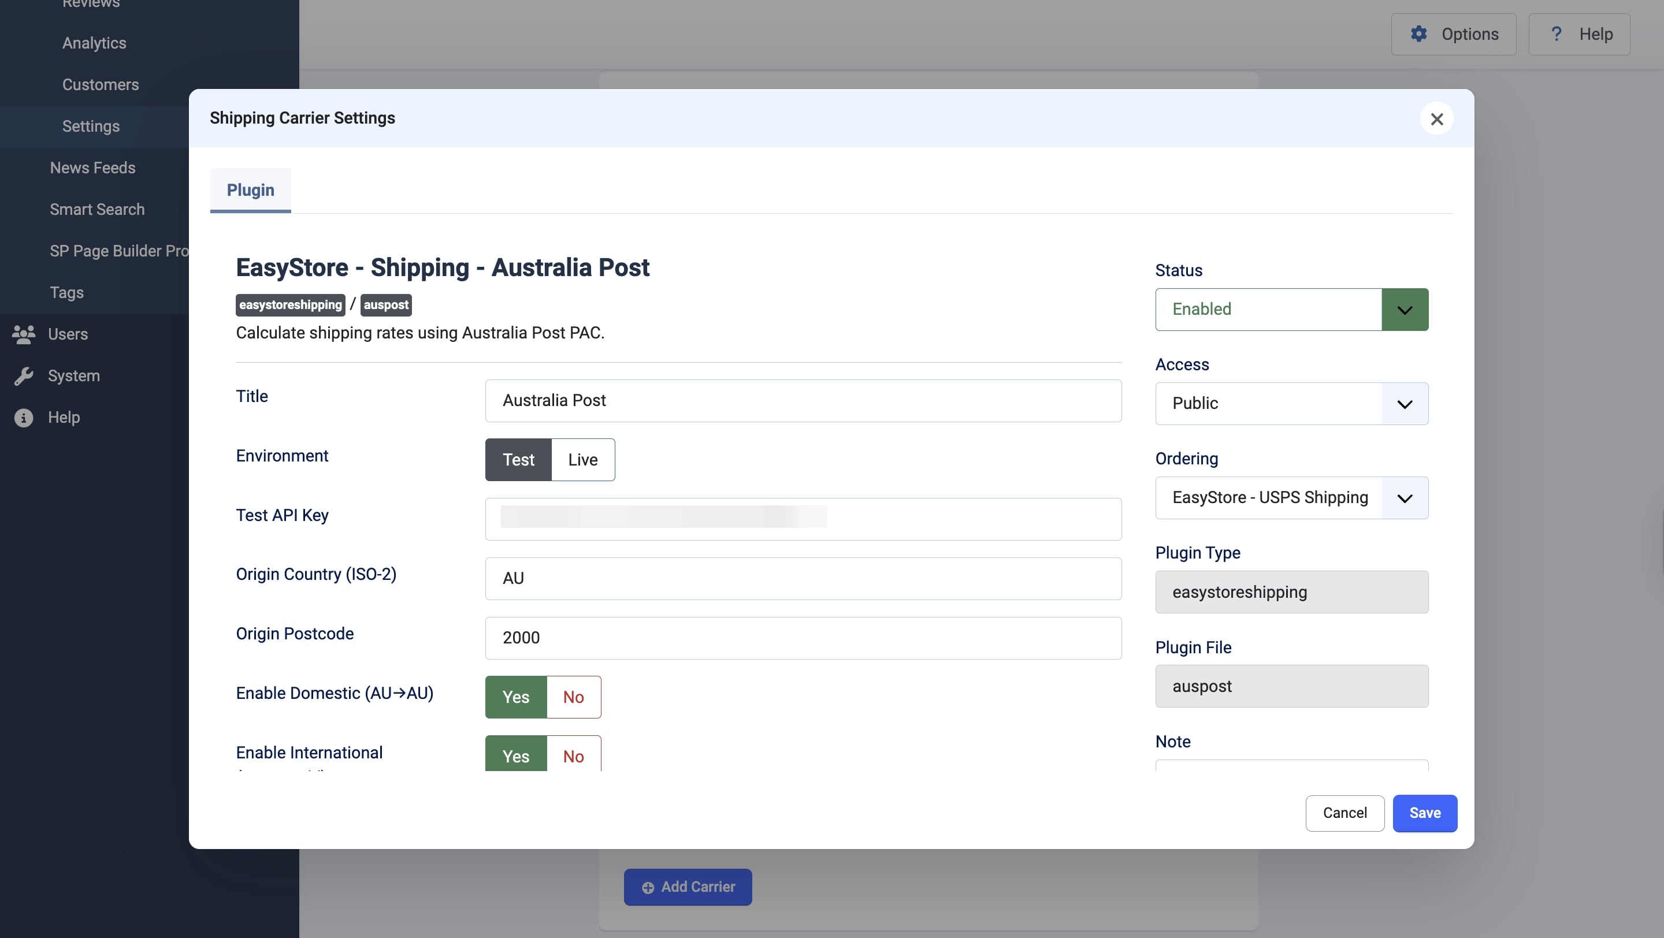Close the Shipping Carrier Settings dialog
1664x938 pixels.
coord(1436,119)
